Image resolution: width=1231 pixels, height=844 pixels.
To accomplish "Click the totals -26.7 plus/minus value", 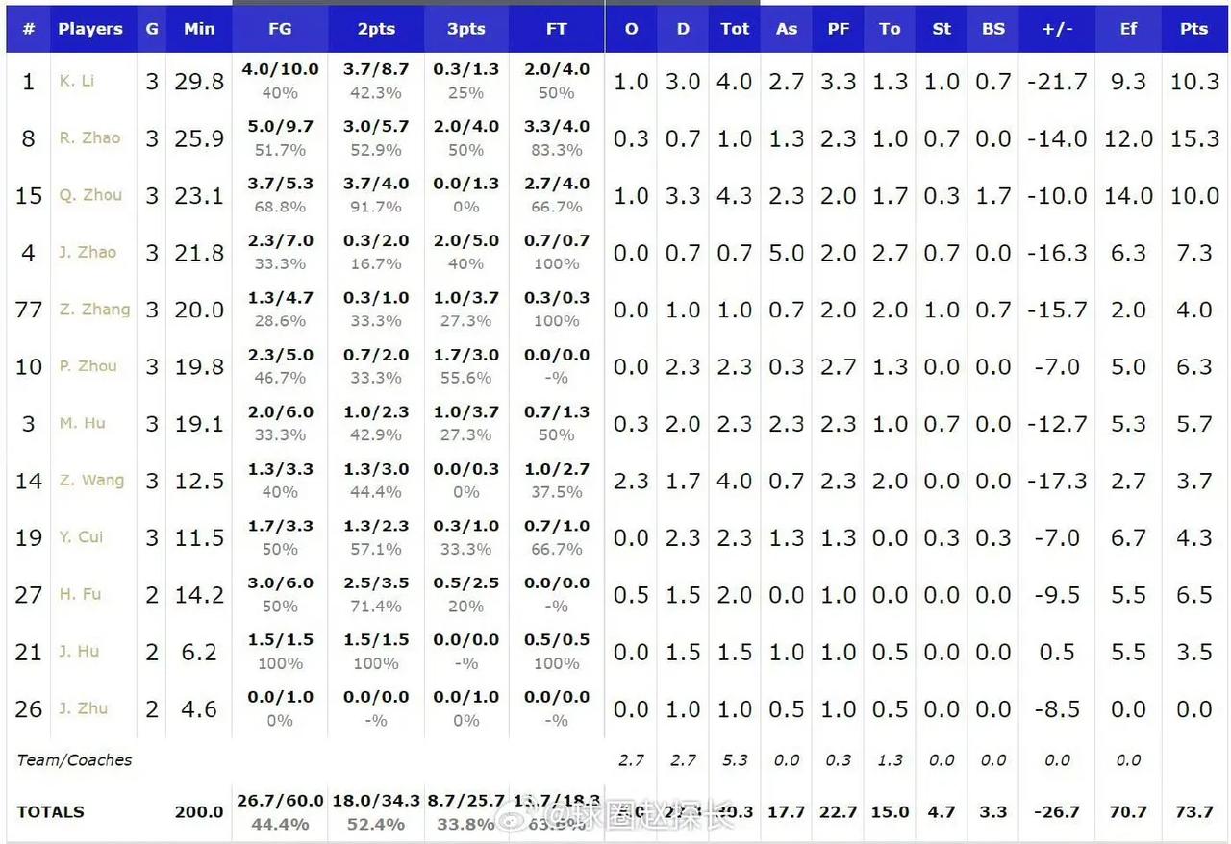I will (1057, 812).
